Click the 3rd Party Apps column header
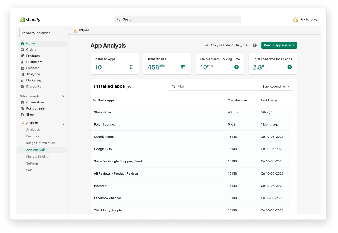The image size is (338, 233). pyautogui.click(x=103, y=100)
